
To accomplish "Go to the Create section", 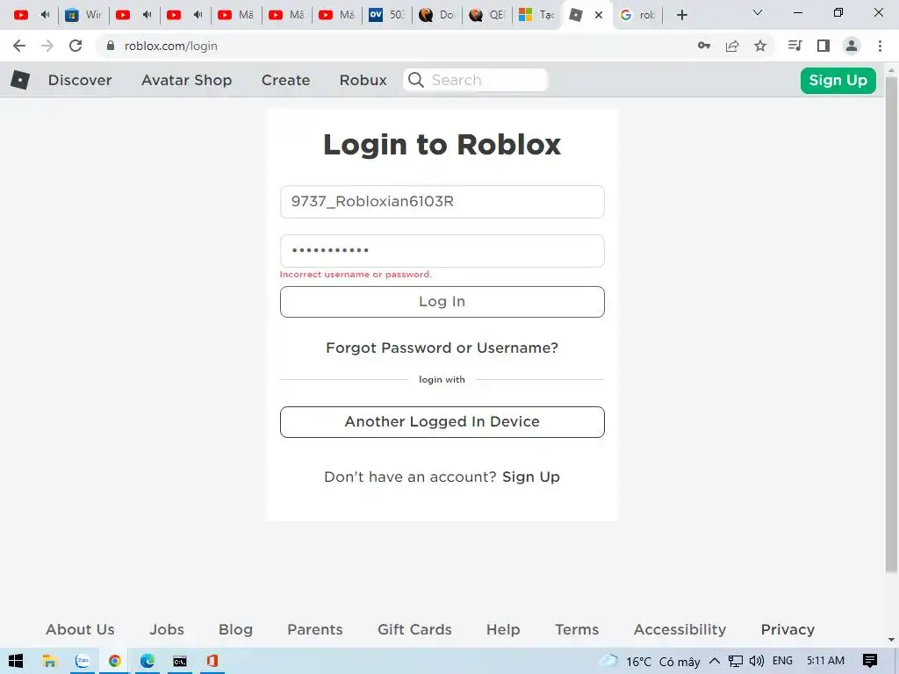I will click(x=285, y=80).
